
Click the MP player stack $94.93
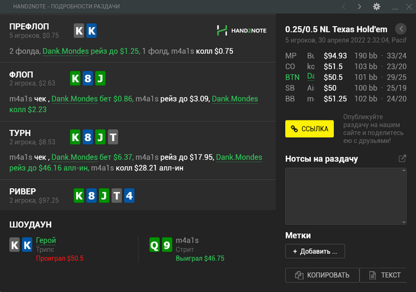[335, 56]
